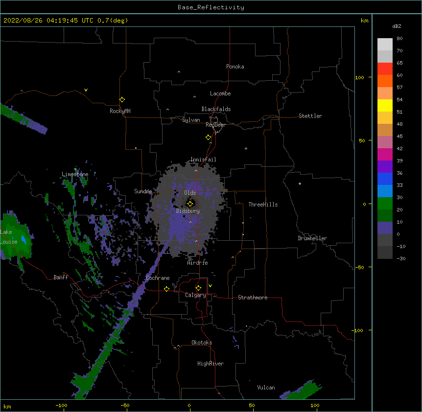The height and width of the screenshot is (412, 422).
Task: Click the Didsbury label
Action: click(x=188, y=211)
